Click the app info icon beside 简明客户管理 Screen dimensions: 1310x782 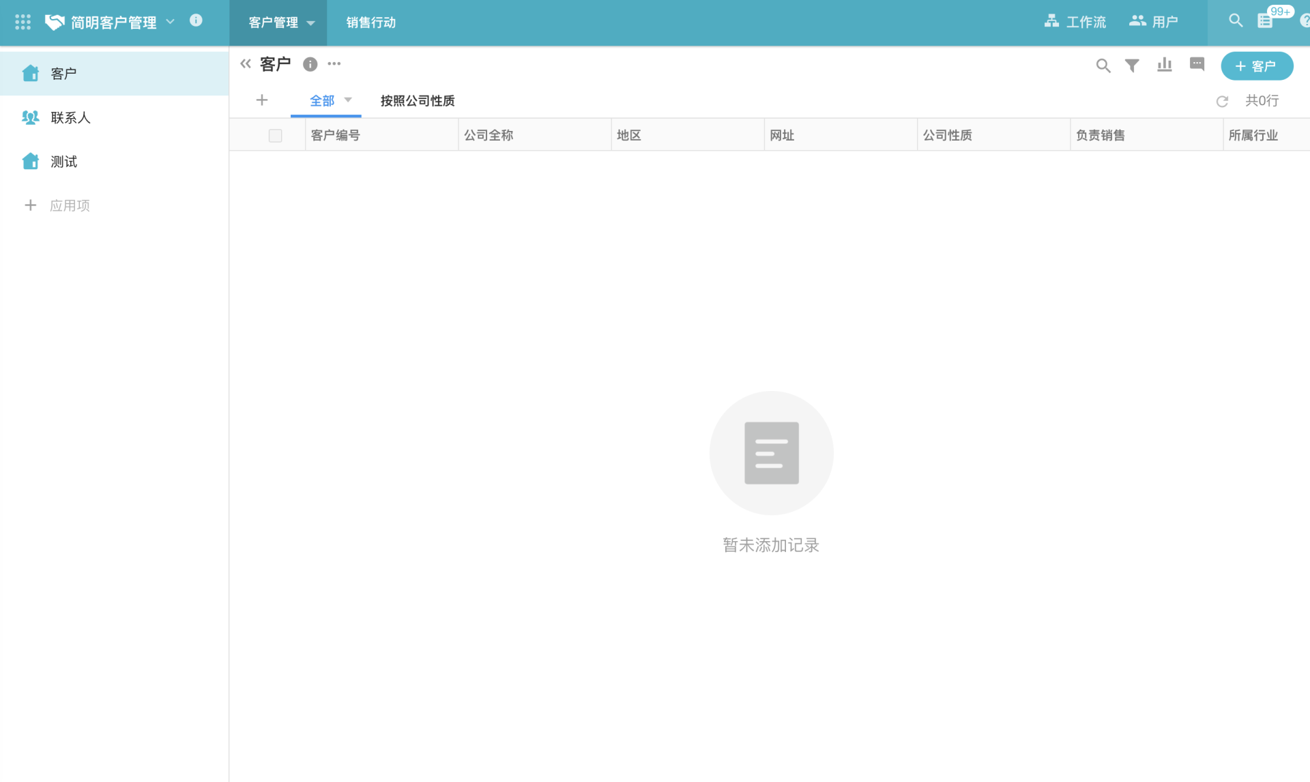tap(196, 20)
